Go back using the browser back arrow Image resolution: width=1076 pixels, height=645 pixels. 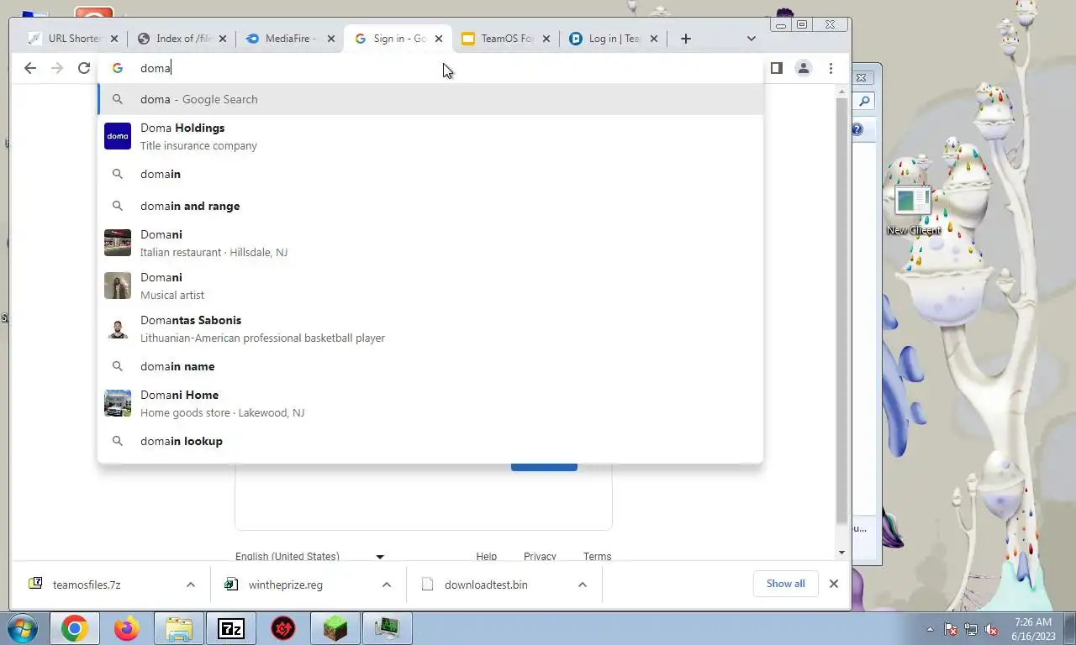tap(30, 68)
